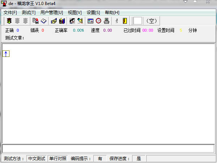Click the yellow set time value 5
Screen dimensions: 217x163
pos(181,30)
